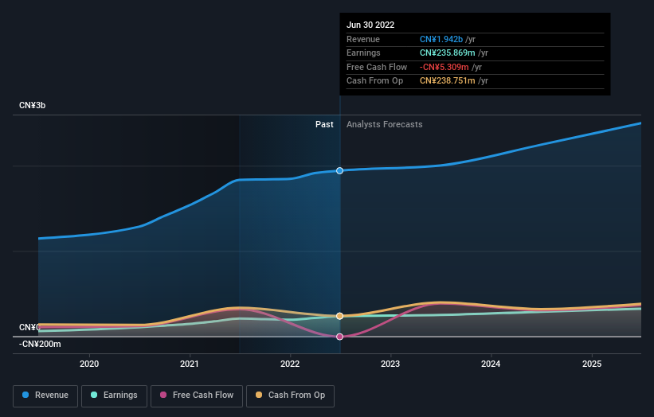
Task: Click the Analysts Forecasts label
Action: click(385, 125)
